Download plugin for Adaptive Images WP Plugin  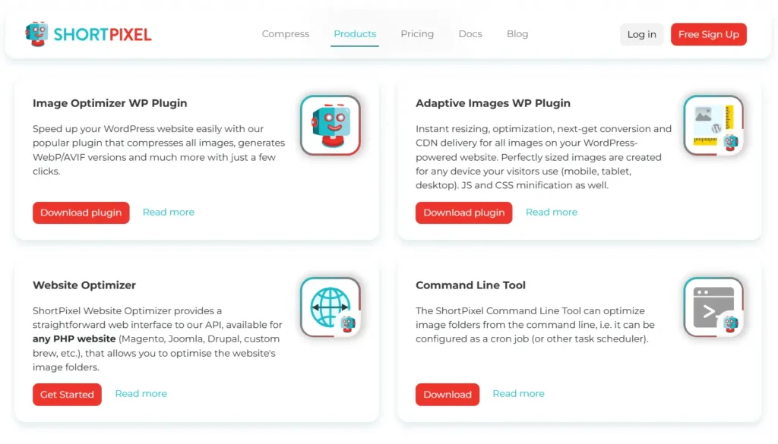(x=464, y=213)
